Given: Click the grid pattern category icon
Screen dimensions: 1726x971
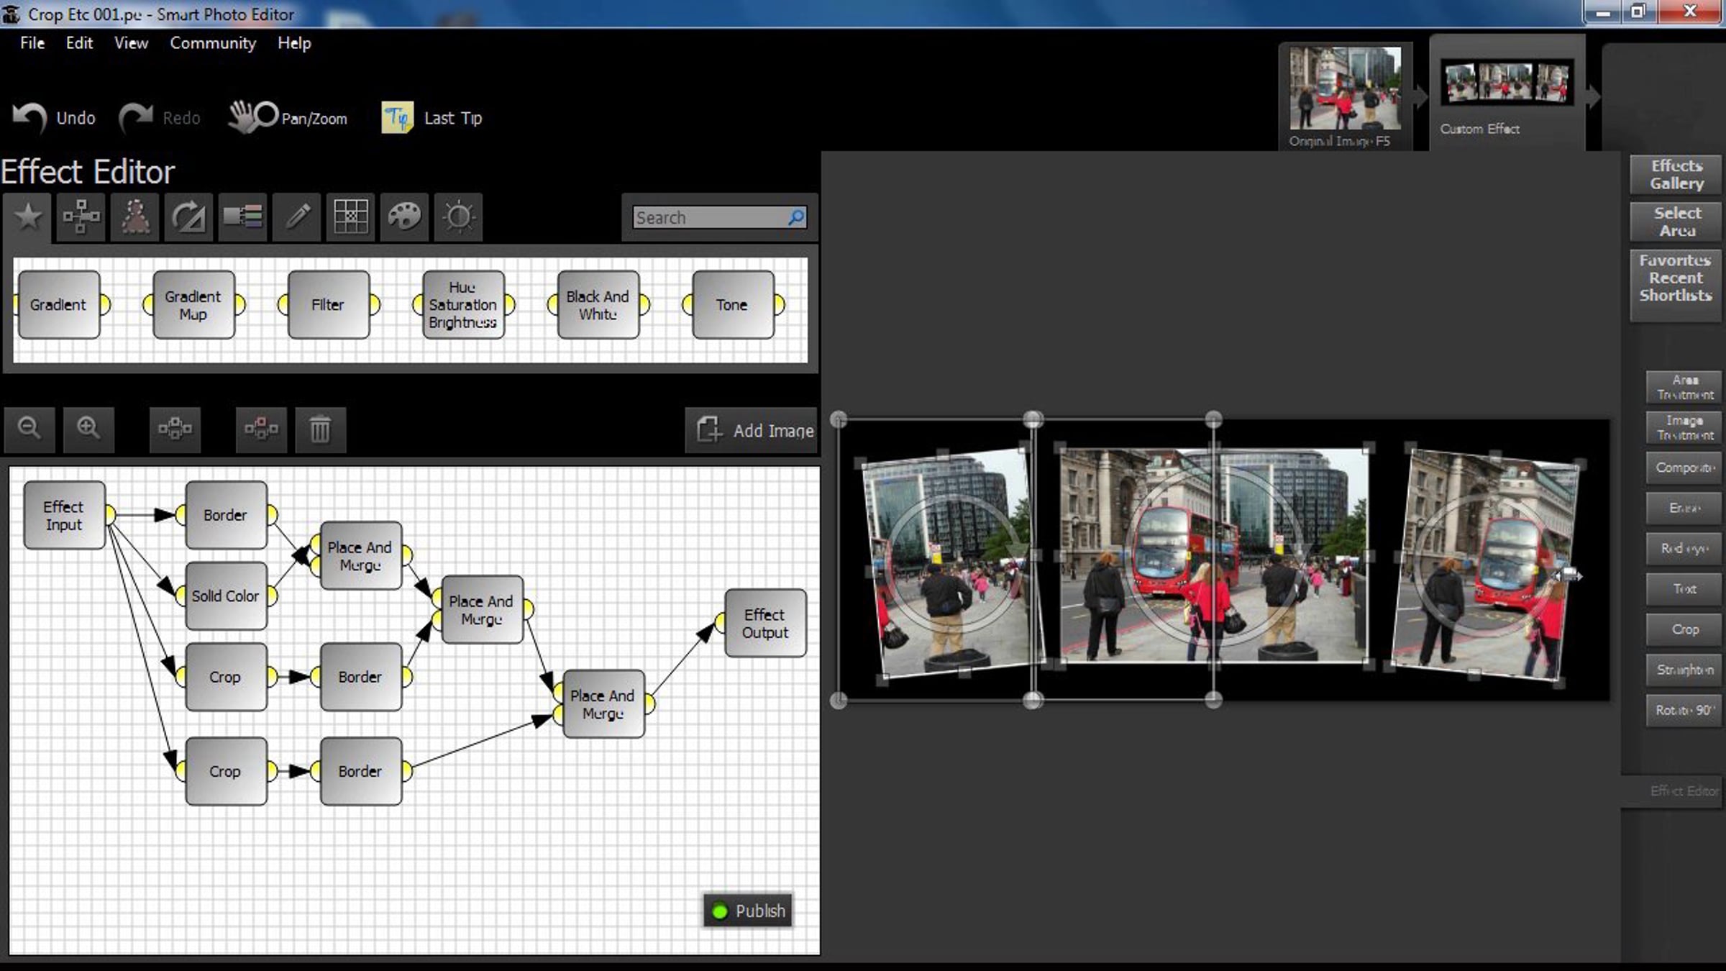Looking at the screenshot, I should pyautogui.click(x=351, y=216).
